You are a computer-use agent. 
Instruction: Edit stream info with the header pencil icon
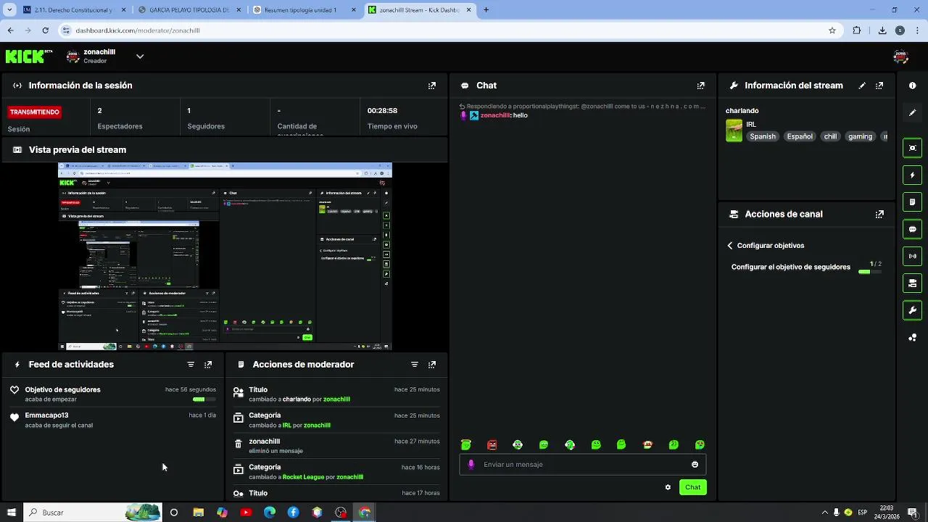862,86
